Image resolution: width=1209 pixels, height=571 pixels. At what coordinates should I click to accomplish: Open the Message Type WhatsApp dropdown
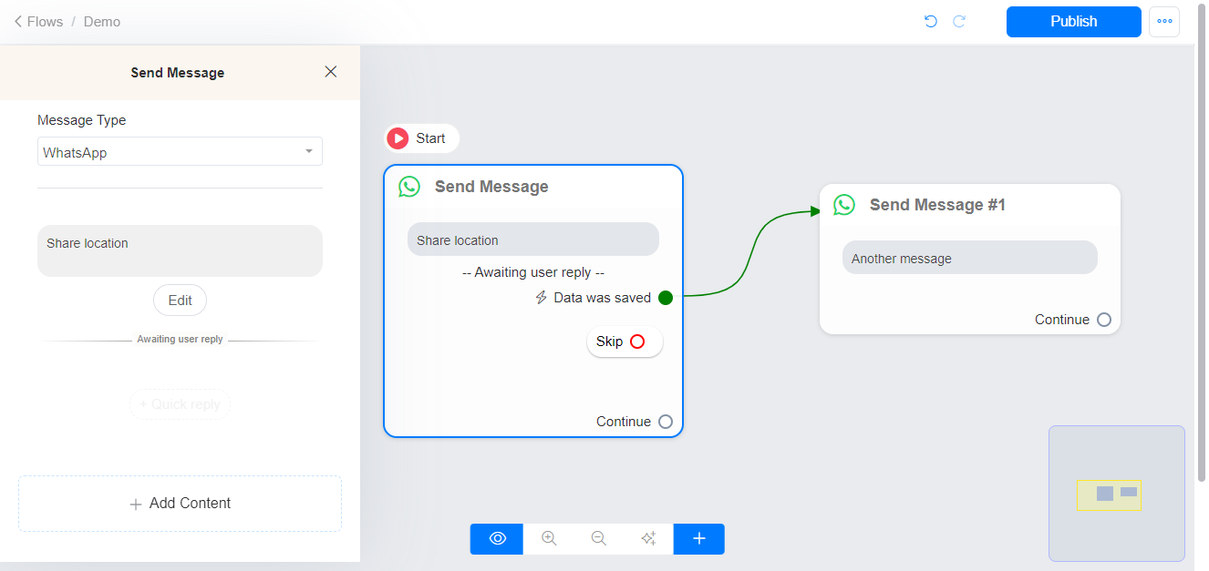point(180,151)
